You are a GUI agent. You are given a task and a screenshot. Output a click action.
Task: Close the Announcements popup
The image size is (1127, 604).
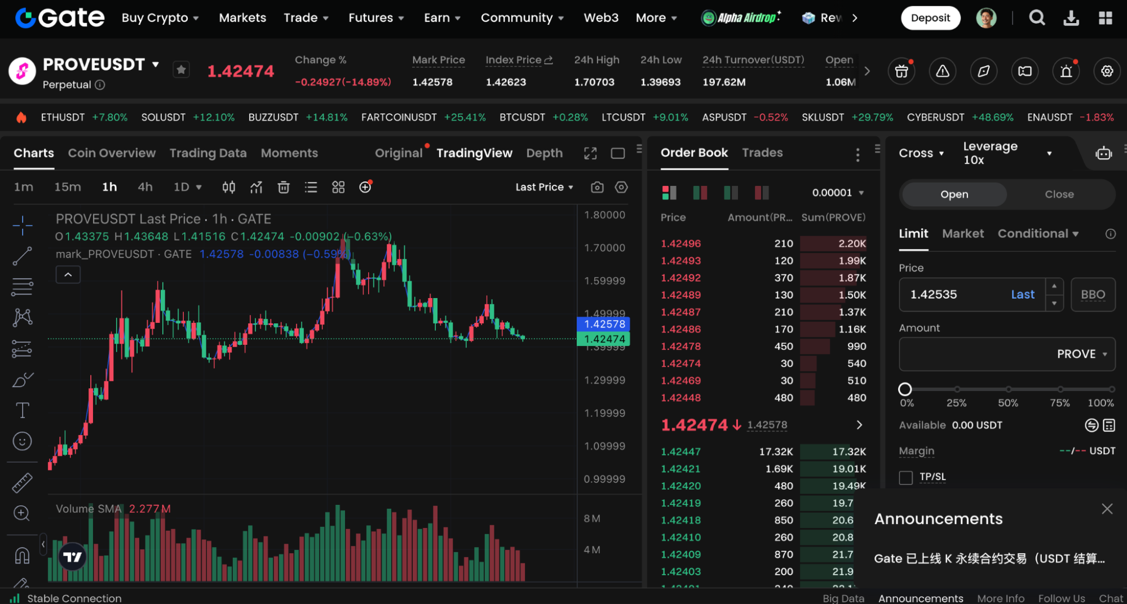click(1107, 509)
